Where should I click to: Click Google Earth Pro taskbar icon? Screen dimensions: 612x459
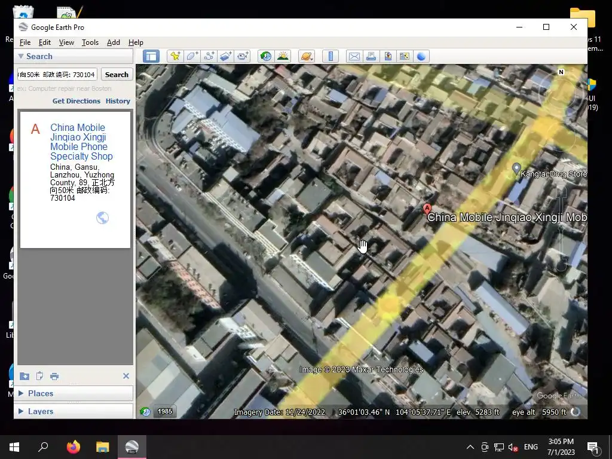coord(132,447)
